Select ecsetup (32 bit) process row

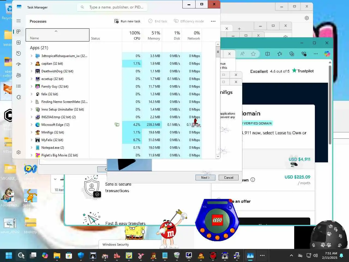coord(114,79)
